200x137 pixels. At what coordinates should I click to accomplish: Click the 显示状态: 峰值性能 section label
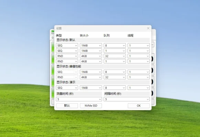[x=69, y=66]
